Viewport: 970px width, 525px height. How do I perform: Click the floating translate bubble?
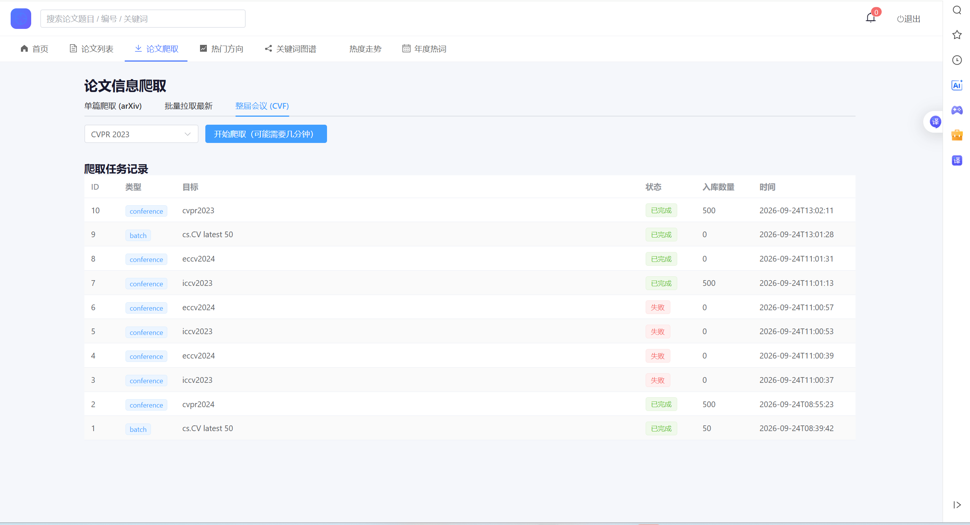[935, 122]
